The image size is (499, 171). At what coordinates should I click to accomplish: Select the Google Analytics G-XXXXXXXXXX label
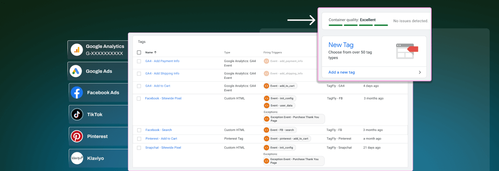(x=105, y=50)
